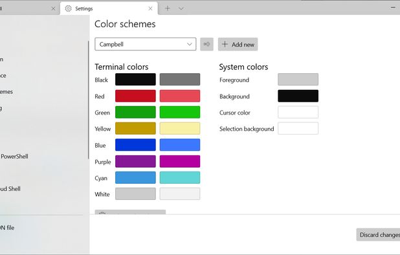Edit the bright Red color swatch
Image resolution: width=400 pixels, height=255 pixels.
[x=180, y=96]
